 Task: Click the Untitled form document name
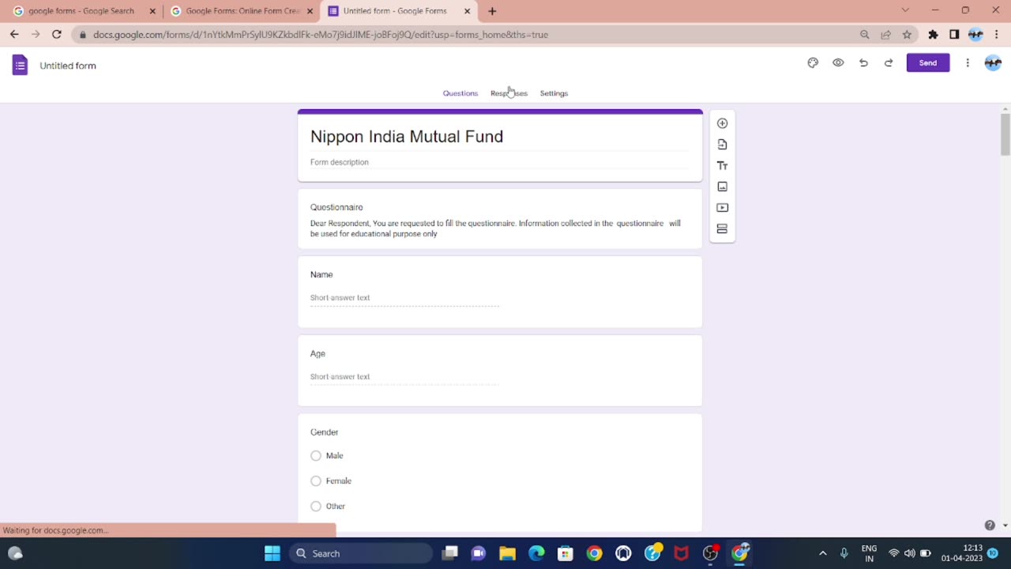click(x=68, y=66)
